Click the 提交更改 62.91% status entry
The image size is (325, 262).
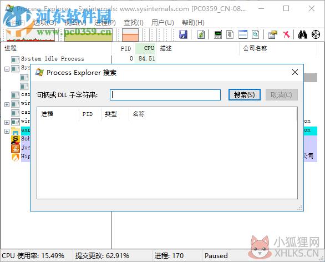pyautogui.click(x=102, y=255)
